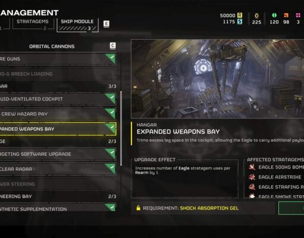Click the Eagle Airstrike stratagem icon
This screenshot has height=238, width=304.
click(252, 177)
